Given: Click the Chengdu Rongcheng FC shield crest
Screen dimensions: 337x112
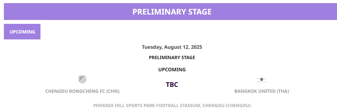Looking at the screenshot, I should click(x=82, y=79).
